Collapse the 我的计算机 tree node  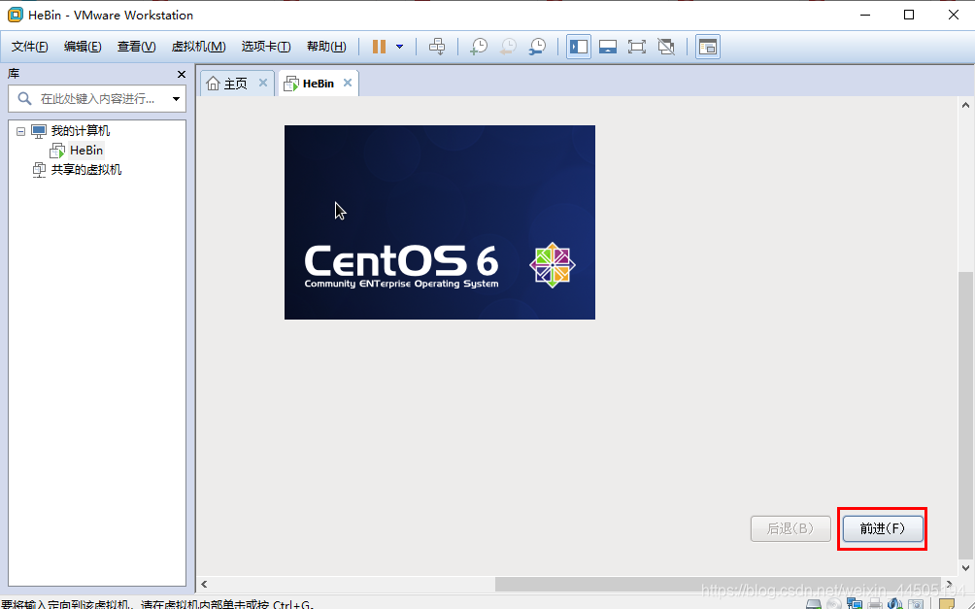[20, 131]
